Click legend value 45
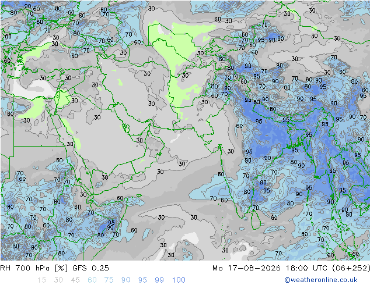 (75, 280)
